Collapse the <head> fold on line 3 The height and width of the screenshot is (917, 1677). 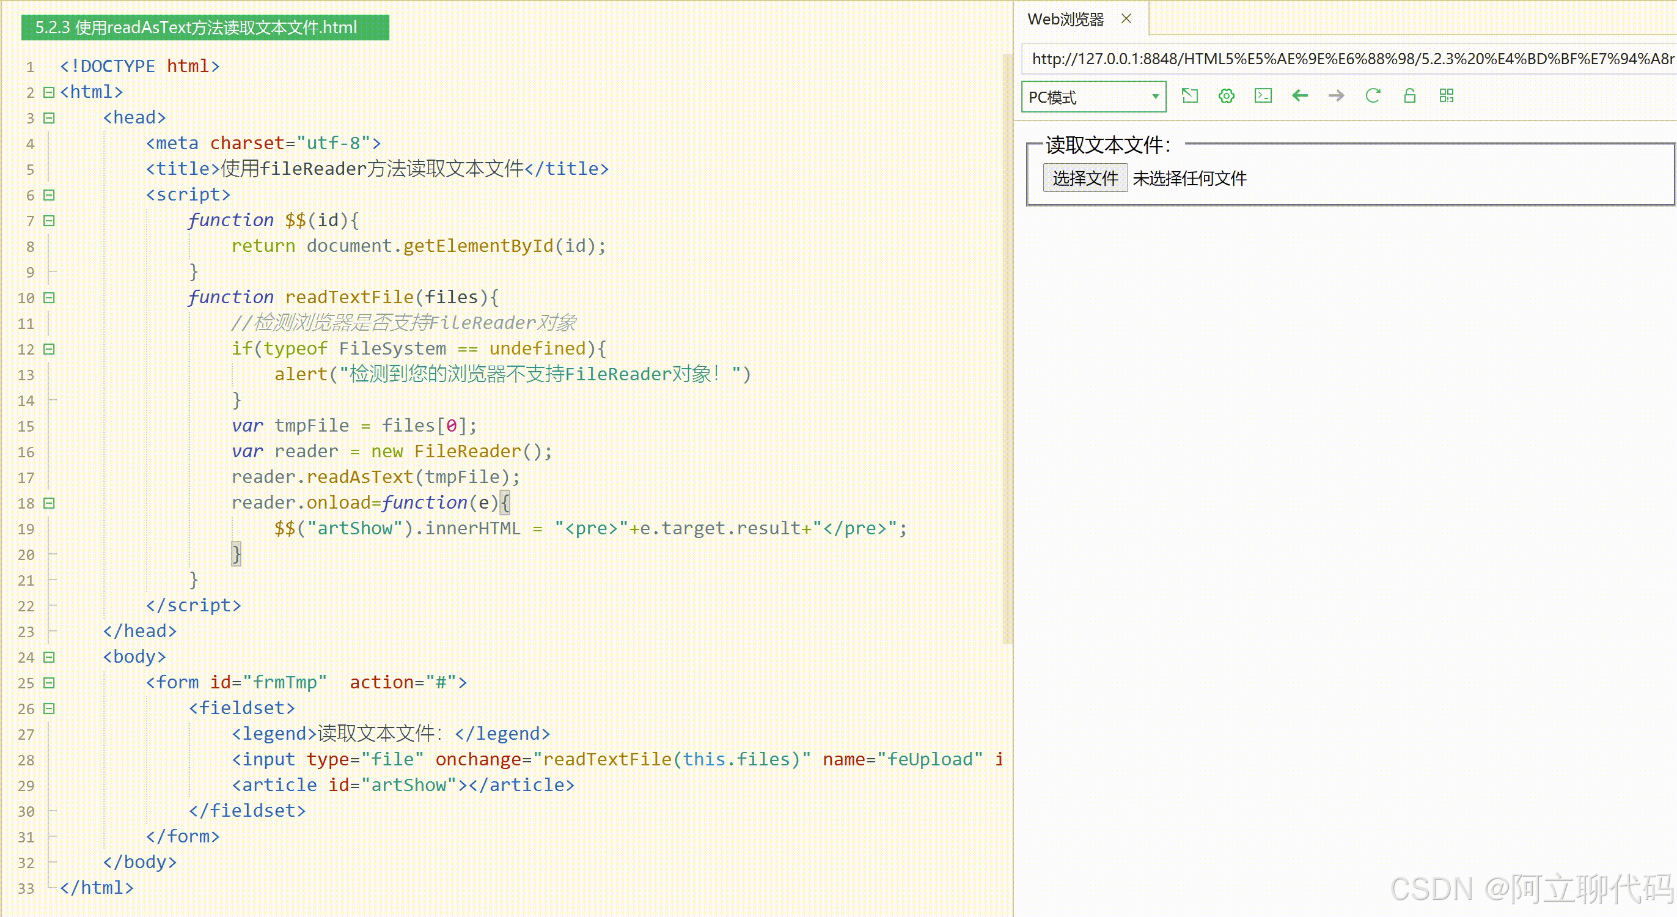point(49,118)
